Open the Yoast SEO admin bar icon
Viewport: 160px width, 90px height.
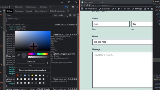click(x=145, y=9)
